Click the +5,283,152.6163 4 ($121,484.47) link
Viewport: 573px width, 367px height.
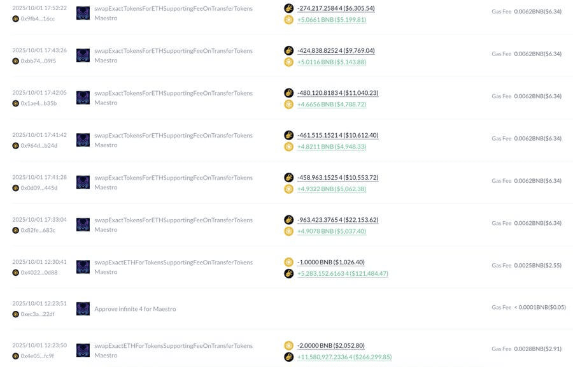click(343, 274)
